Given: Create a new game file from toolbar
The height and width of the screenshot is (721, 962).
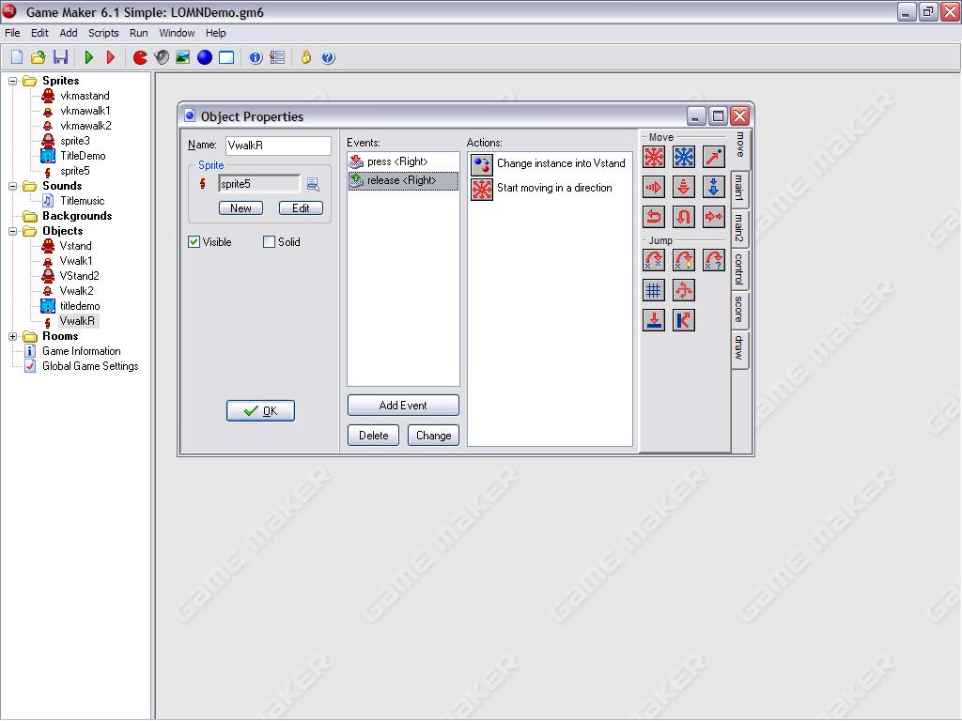Looking at the screenshot, I should tap(17, 57).
